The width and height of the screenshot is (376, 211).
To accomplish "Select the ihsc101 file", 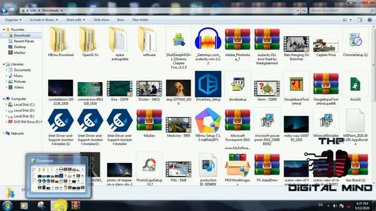I will point(355,87).
